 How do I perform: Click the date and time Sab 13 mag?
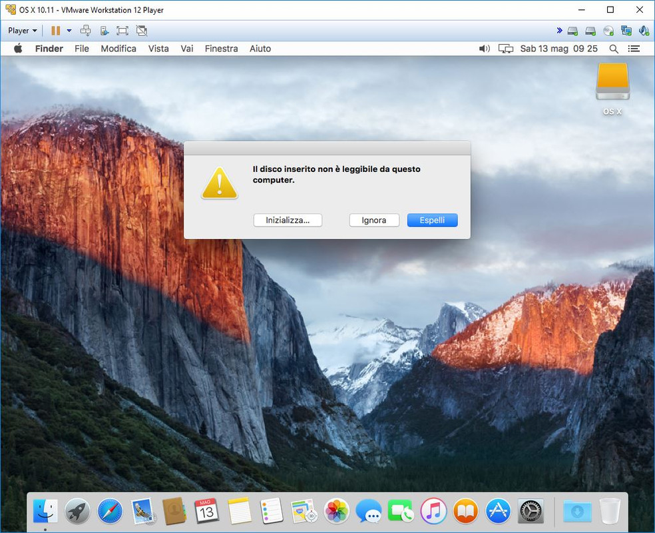click(x=559, y=49)
